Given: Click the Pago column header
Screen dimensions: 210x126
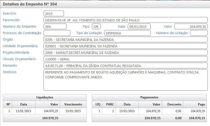Looking at the screenshot, I should pyautogui.click(x=195, y=104).
